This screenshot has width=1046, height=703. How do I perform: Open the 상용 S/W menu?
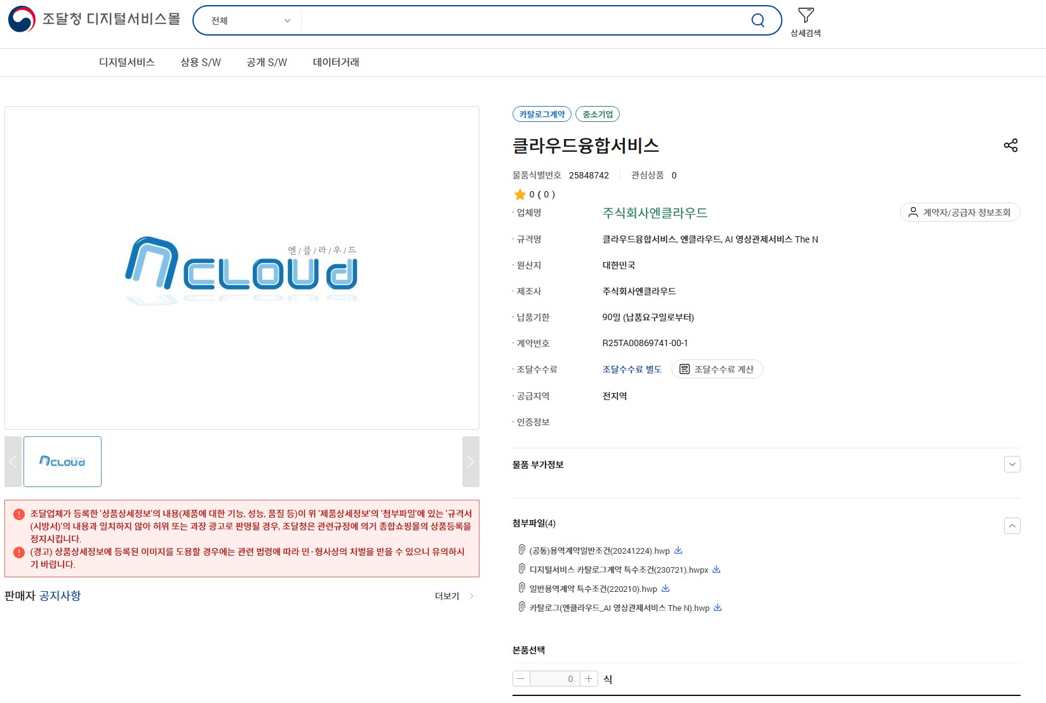(200, 62)
